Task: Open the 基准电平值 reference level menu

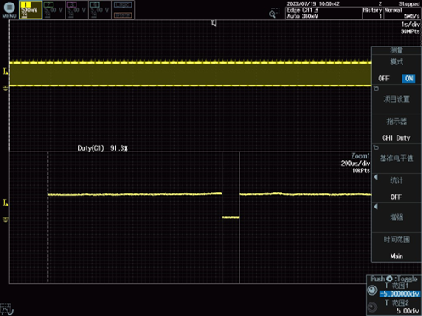Action: [x=397, y=158]
